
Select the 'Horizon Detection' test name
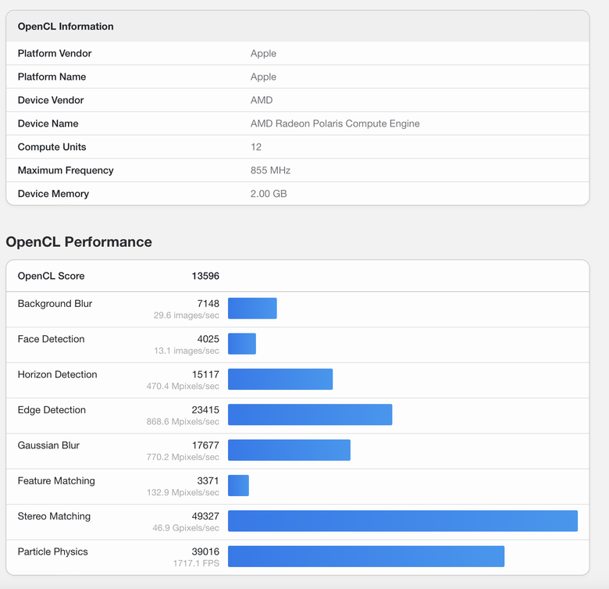click(x=58, y=374)
